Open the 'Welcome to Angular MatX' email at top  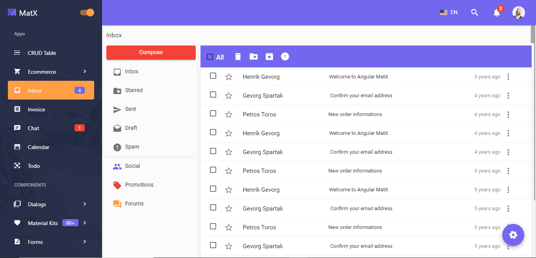click(x=358, y=77)
